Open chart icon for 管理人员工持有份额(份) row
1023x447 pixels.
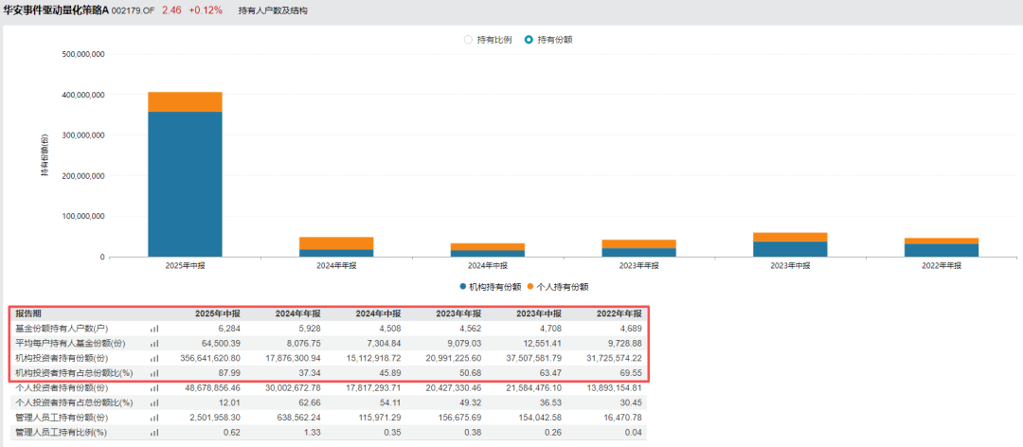154,418
